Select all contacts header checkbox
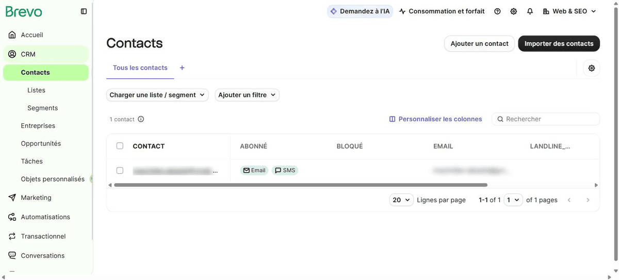This screenshot has height=280, width=619. coord(120,146)
